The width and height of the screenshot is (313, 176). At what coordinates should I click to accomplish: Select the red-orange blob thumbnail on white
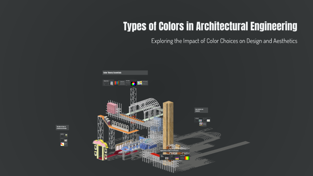coord(62,144)
